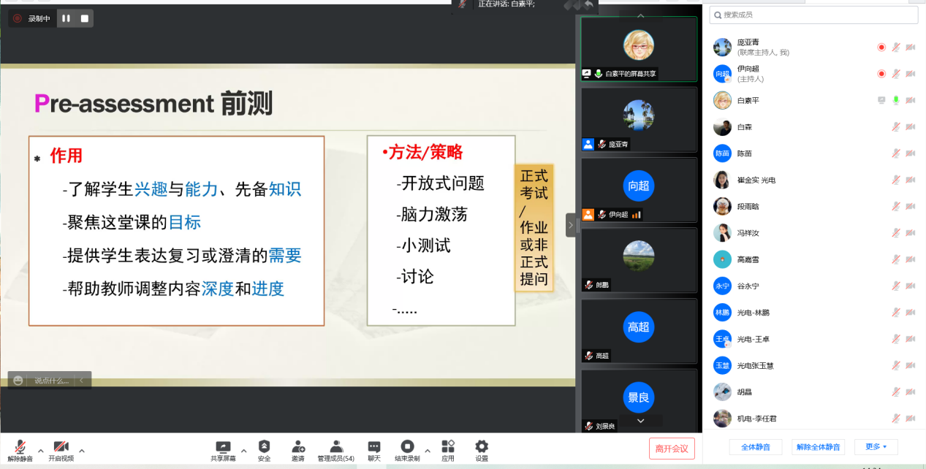Click the recording indicator for 庞亚青
This screenshot has width=926, height=469.
881,47
